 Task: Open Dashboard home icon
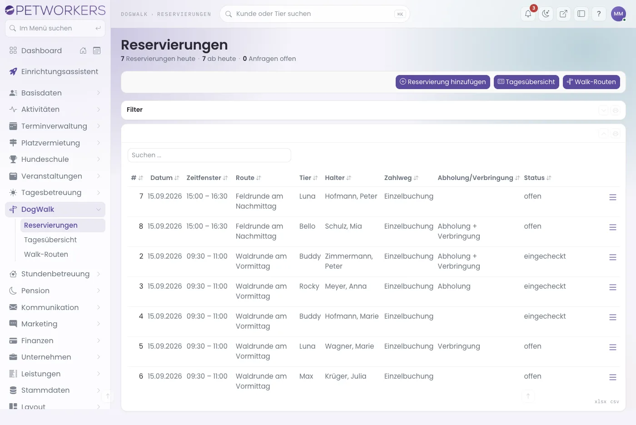(x=83, y=50)
